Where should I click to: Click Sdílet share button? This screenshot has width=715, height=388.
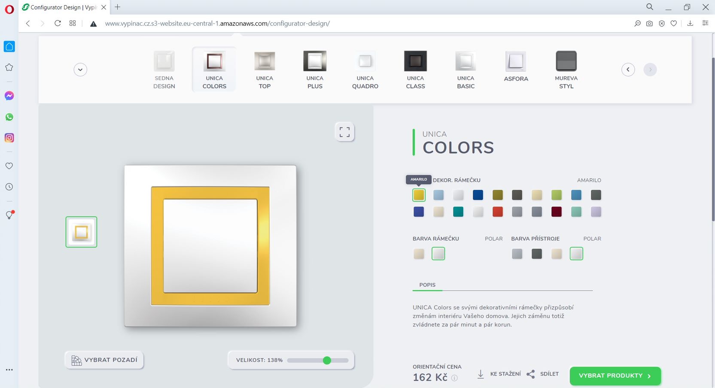543,374
